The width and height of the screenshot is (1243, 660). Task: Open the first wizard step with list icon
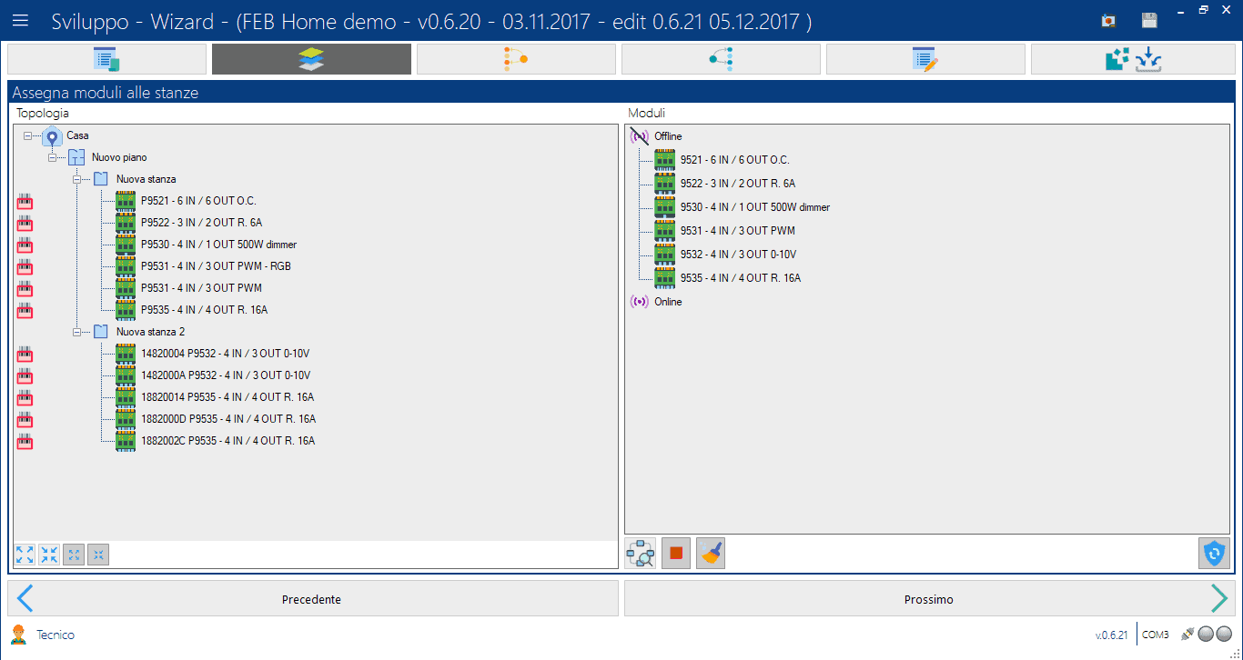106,59
